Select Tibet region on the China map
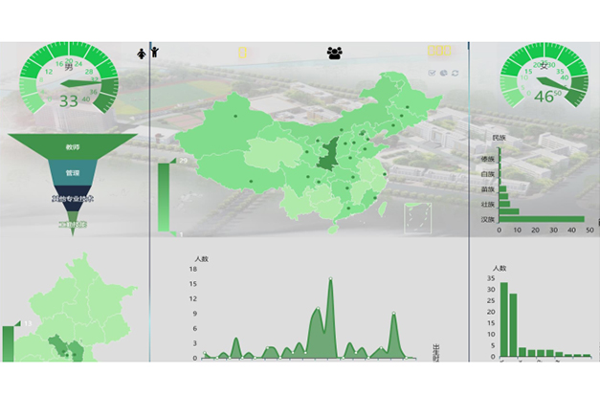The image size is (600, 395). 239,171
